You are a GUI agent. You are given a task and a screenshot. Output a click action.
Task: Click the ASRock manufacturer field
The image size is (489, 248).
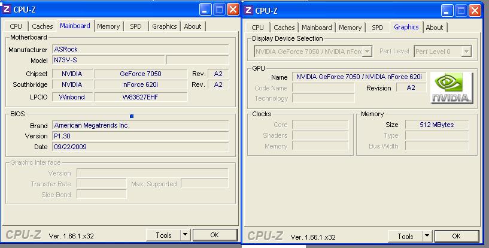140,49
